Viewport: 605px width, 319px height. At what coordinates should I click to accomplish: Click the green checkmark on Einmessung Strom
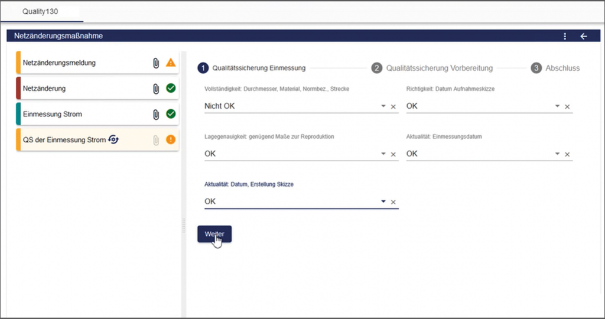171,114
